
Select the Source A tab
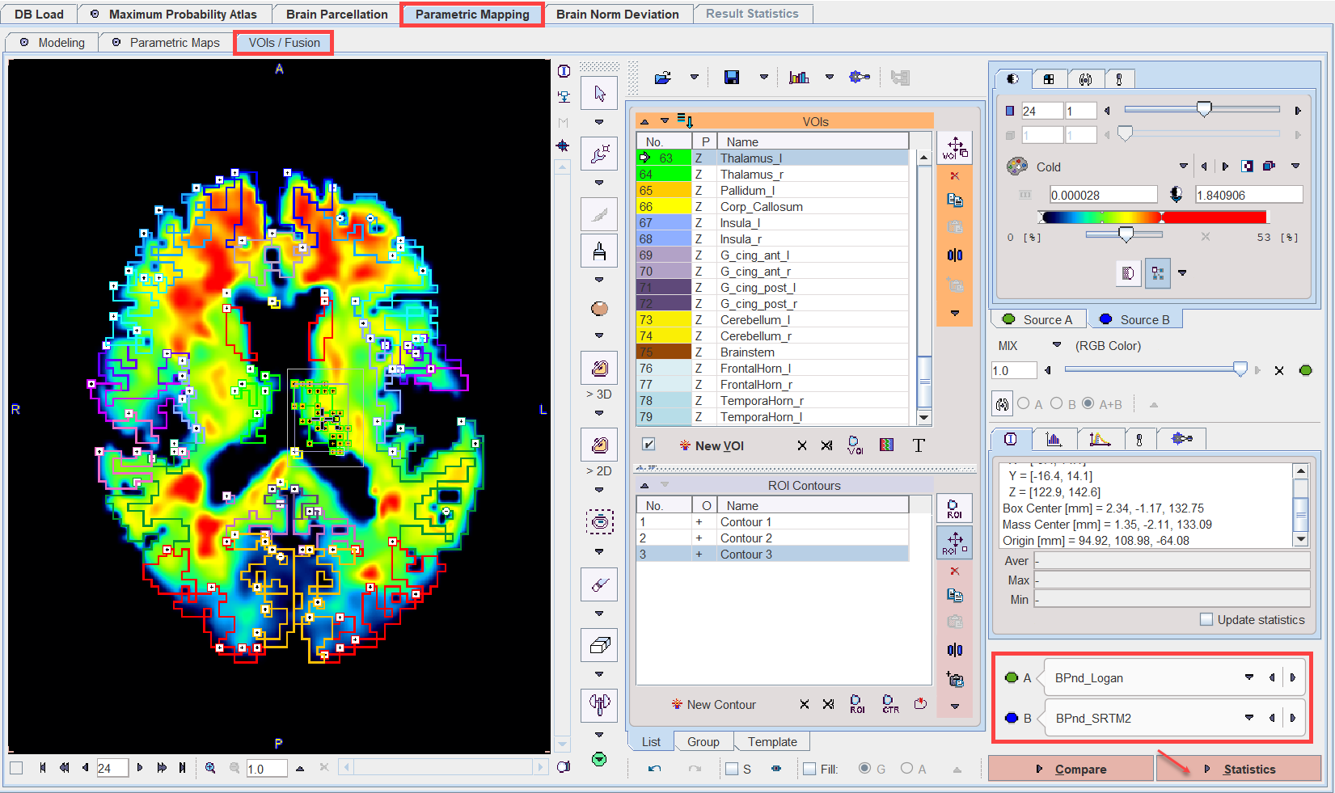click(x=1038, y=319)
